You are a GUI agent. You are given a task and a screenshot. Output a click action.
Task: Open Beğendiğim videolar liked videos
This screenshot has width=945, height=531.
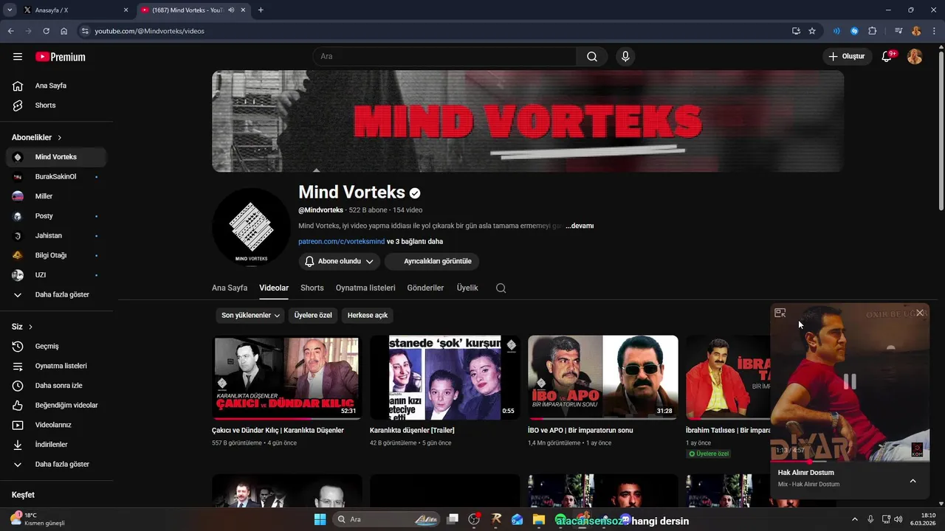tap(56, 406)
